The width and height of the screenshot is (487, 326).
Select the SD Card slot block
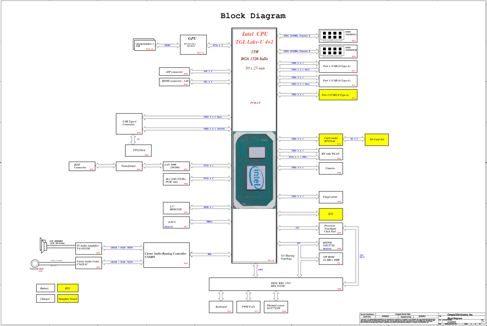coord(377,140)
